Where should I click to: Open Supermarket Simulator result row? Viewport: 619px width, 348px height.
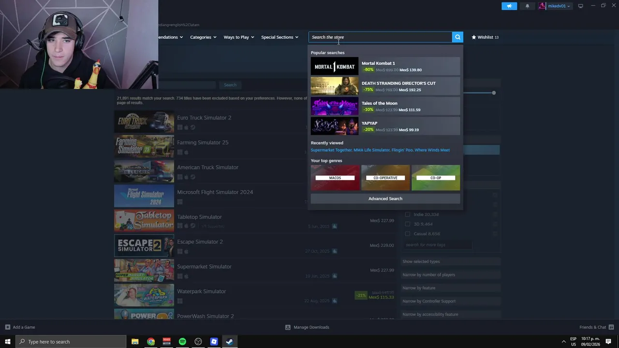pos(254,271)
